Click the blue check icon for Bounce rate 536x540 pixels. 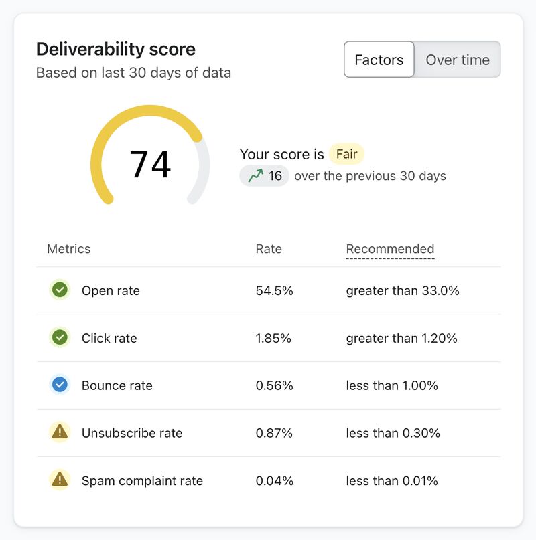pyautogui.click(x=60, y=385)
